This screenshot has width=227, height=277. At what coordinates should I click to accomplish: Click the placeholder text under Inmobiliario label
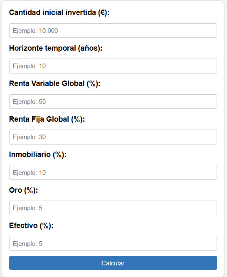coord(30,173)
